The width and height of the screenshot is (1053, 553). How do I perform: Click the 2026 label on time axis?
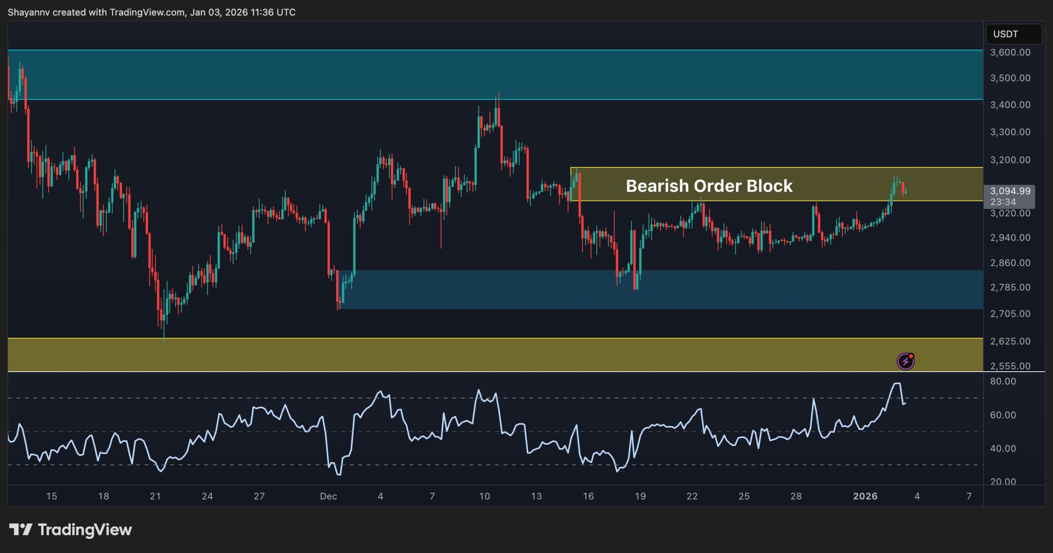click(x=865, y=496)
